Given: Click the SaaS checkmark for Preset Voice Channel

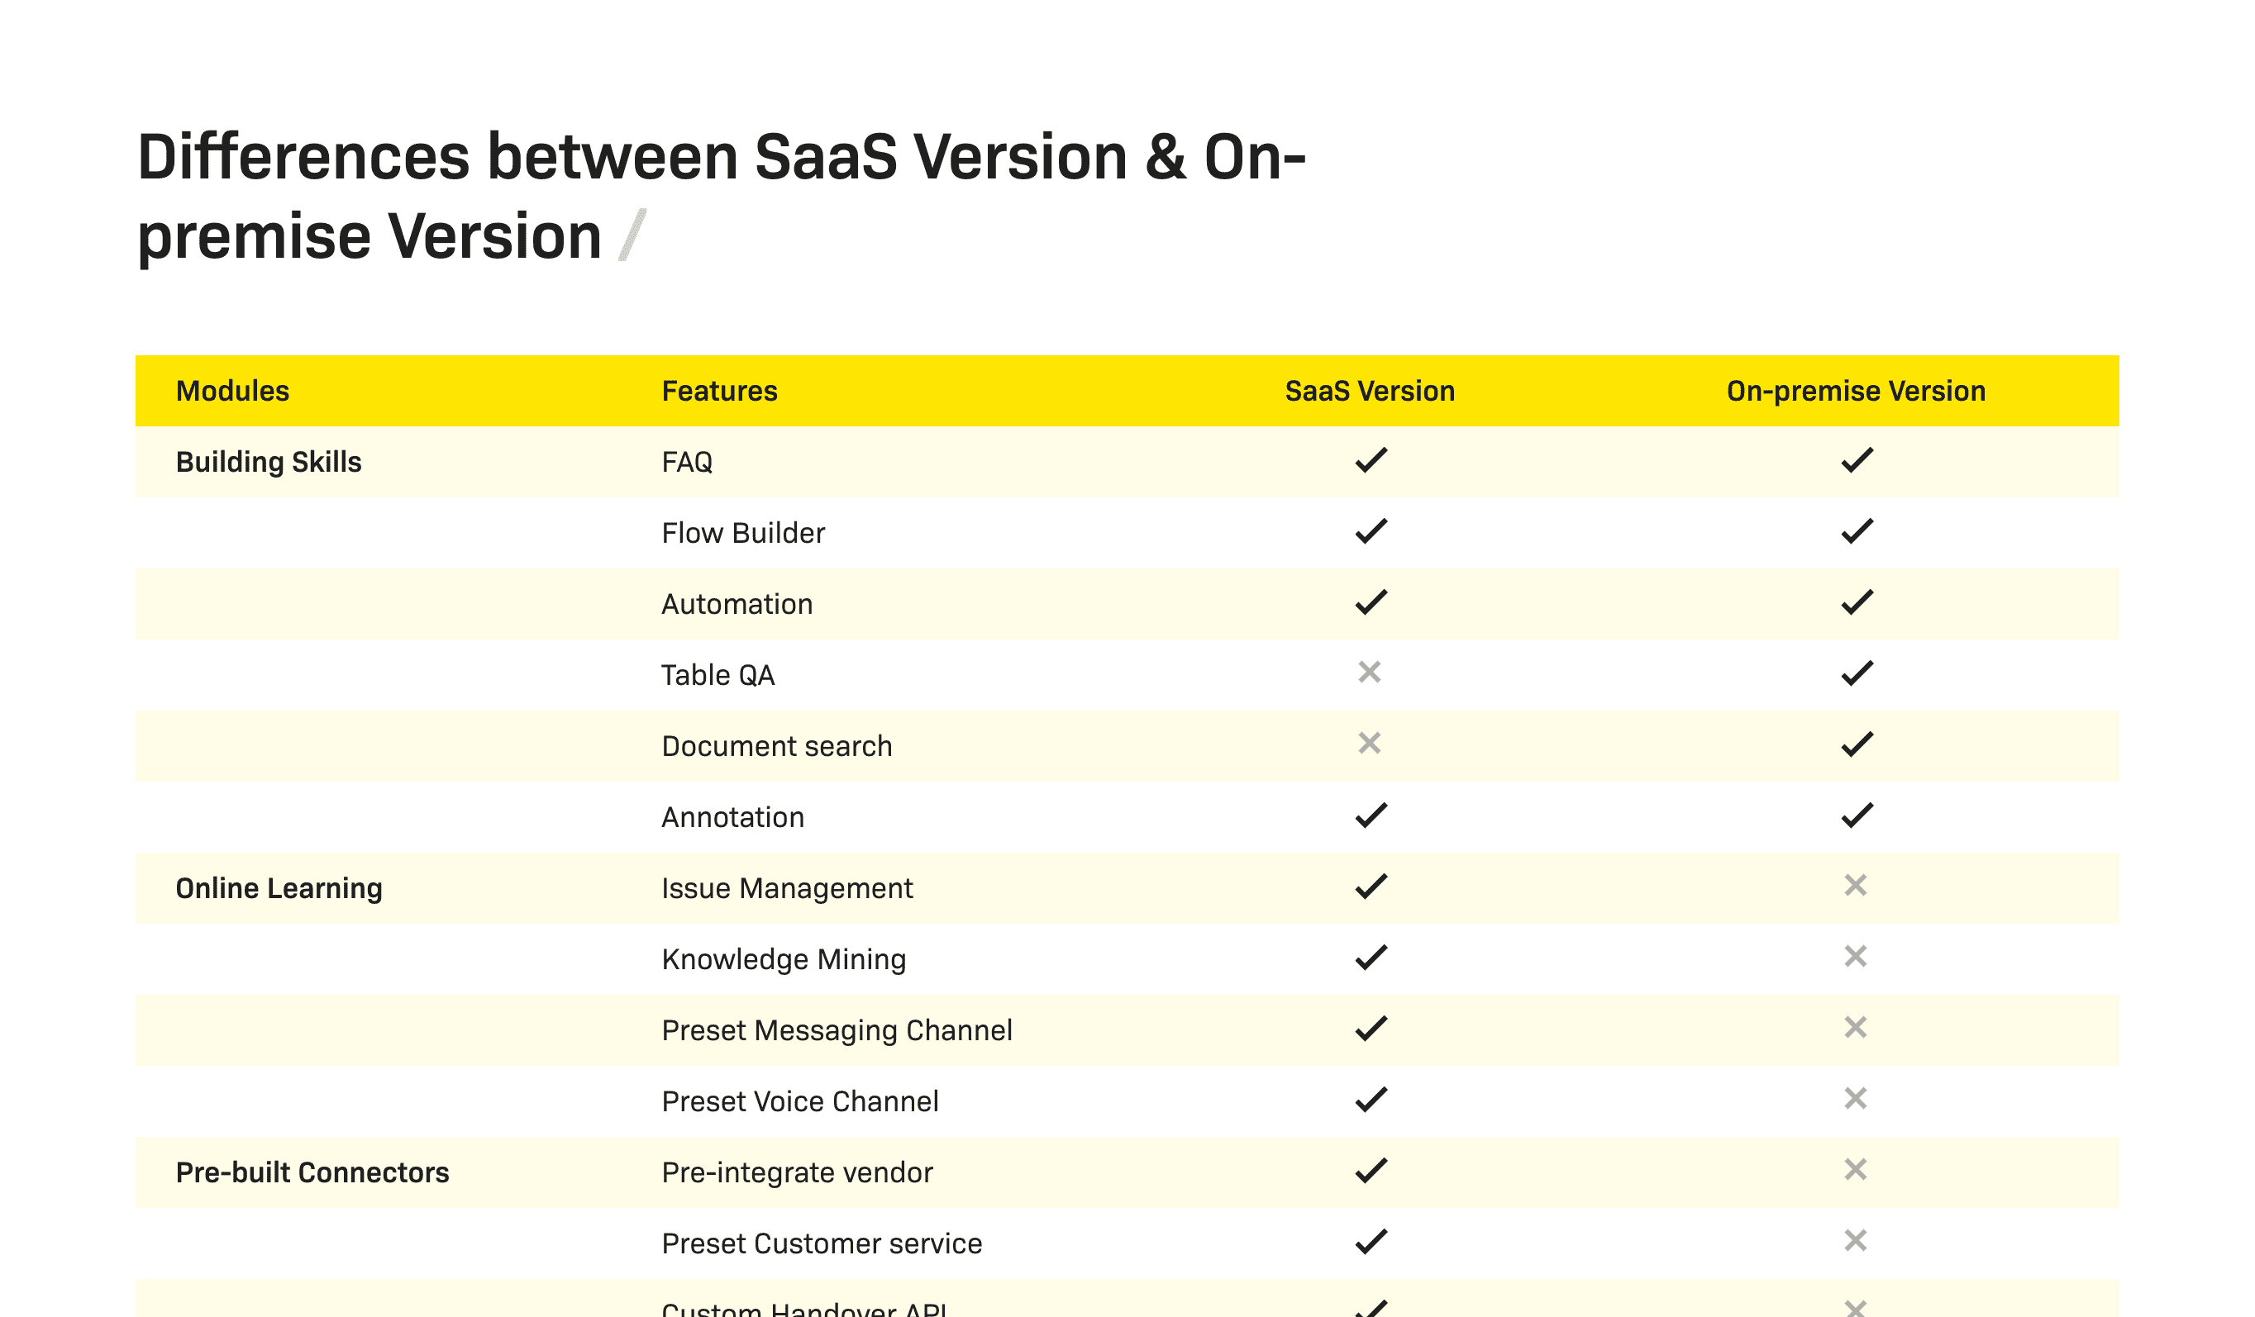Looking at the screenshot, I should click(x=1371, y=1100).
